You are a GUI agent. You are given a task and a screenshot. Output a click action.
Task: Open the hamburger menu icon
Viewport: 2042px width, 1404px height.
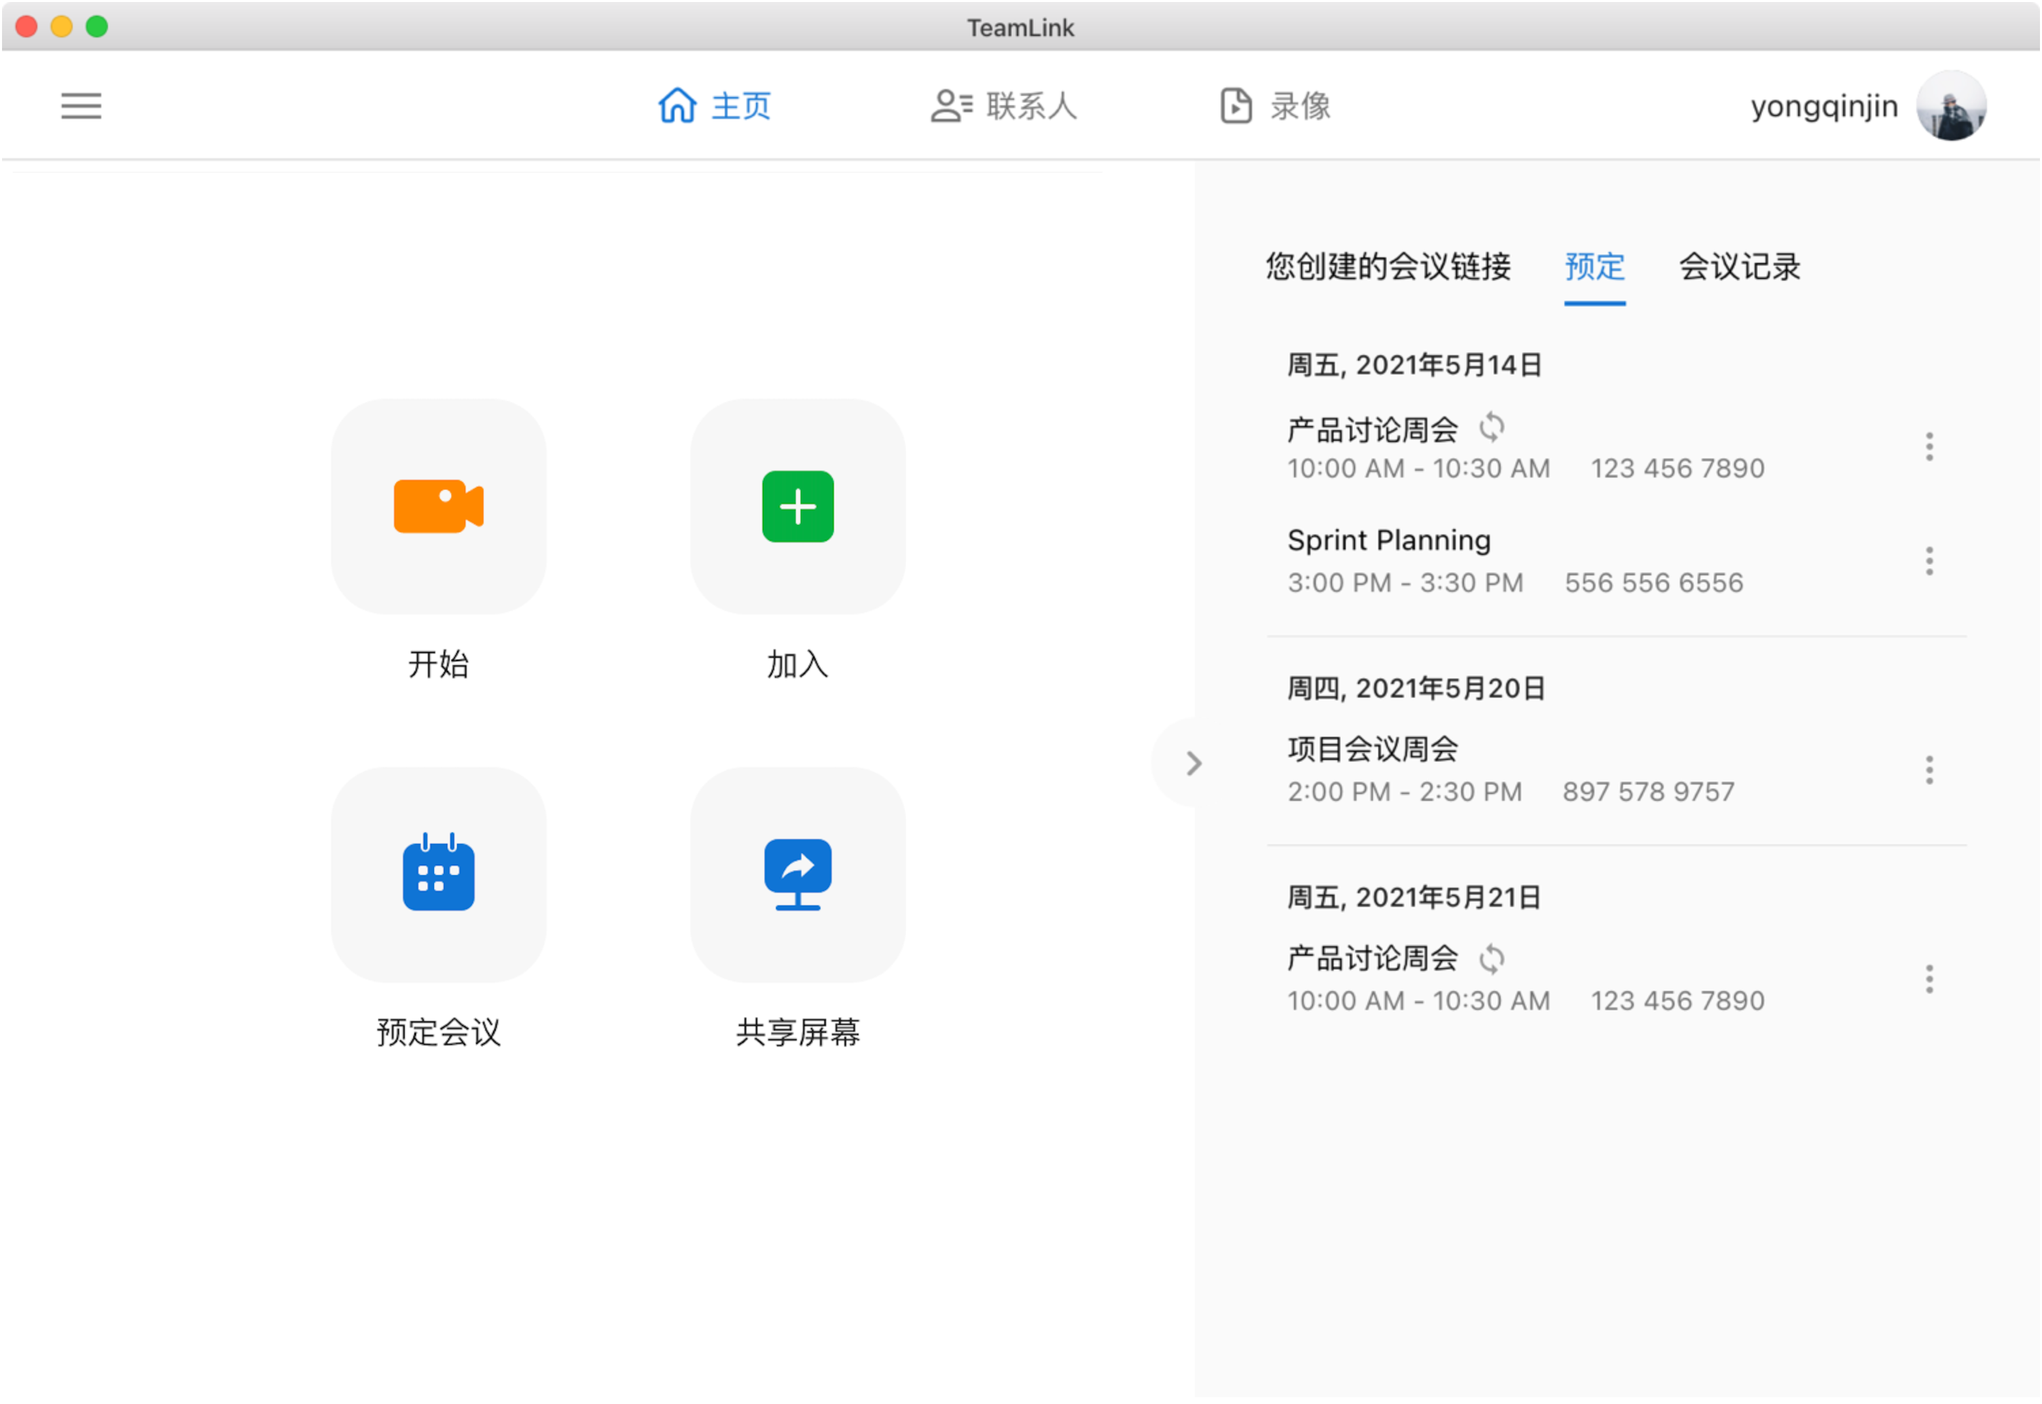point(81,107)
